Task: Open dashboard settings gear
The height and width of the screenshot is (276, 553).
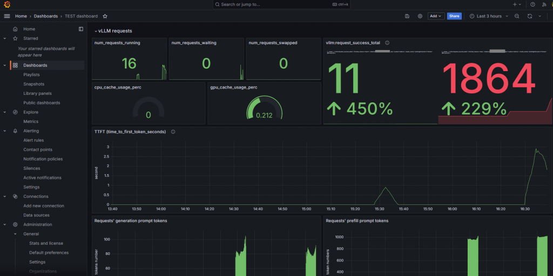Action: 420,16
